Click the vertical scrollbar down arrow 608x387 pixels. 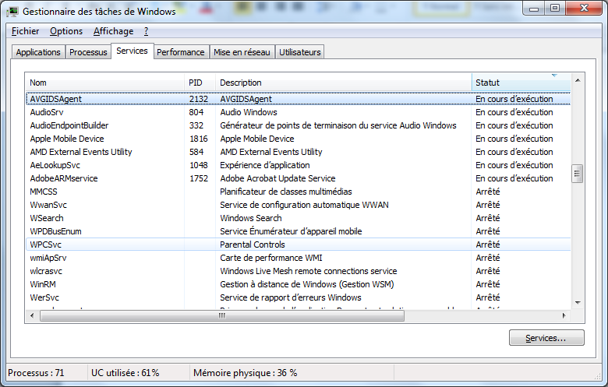(x=578, y=303)
